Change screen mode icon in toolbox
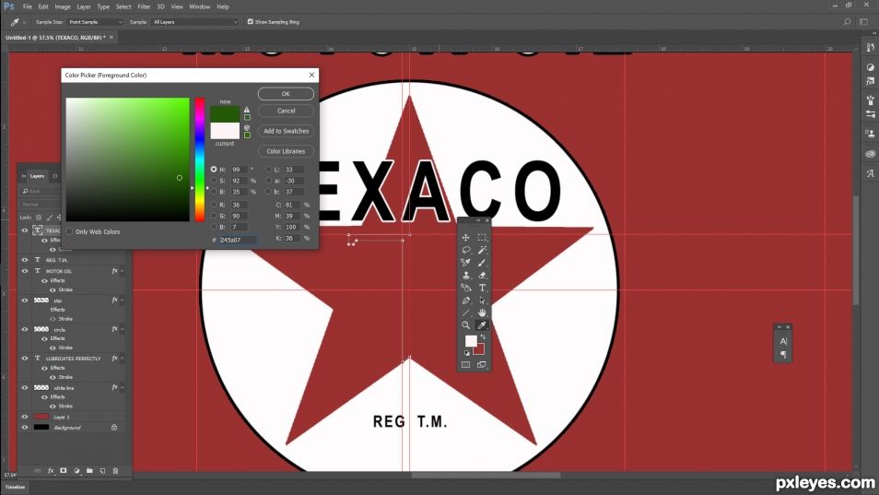879x495 pixels. (482, 364)
